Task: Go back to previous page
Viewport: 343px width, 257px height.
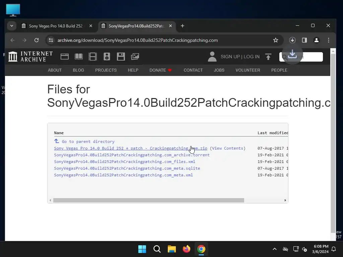Action: click(12, 40)
